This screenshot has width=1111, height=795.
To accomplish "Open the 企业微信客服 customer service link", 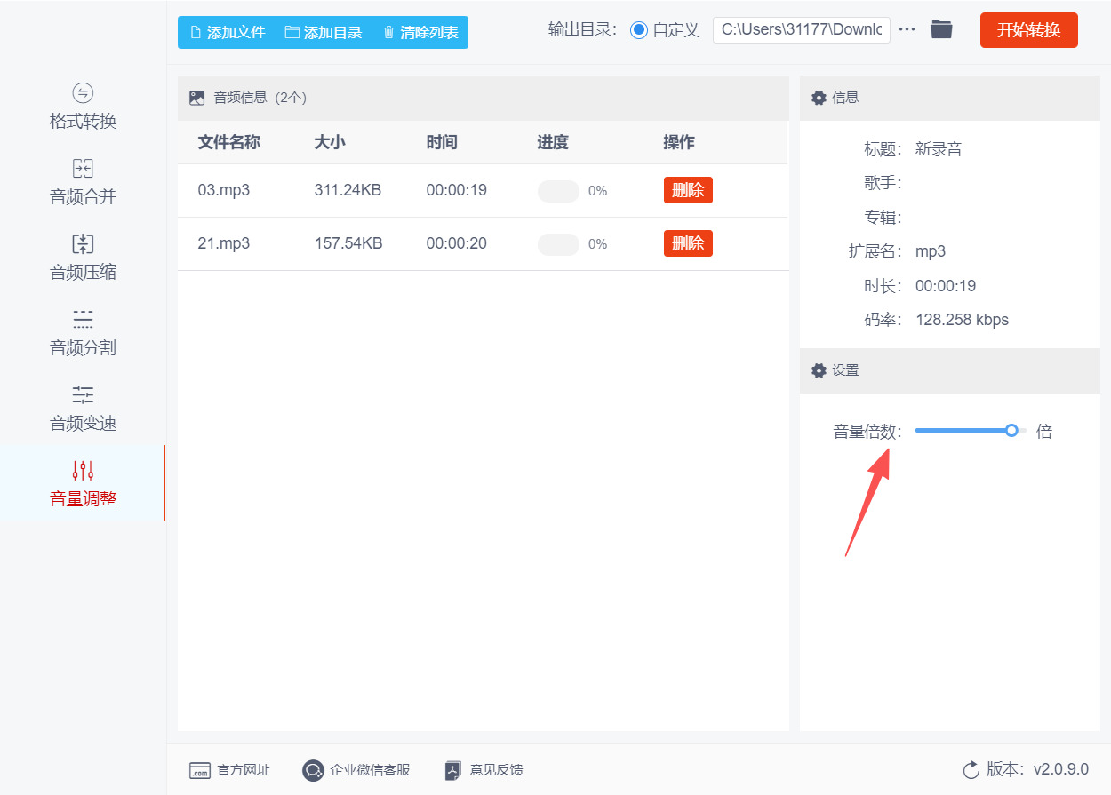I will click(x=356, y=770).
